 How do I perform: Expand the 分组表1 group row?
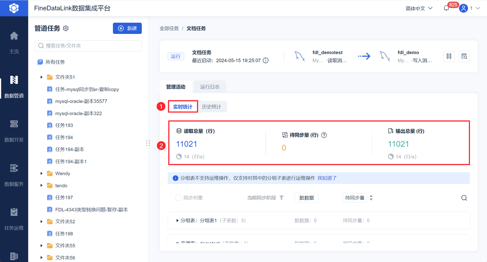[177, 221]
